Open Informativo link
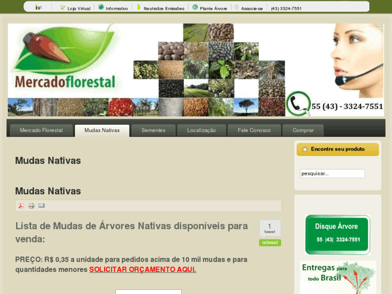This screenshot has height=294, width=392. pos(117,9)
